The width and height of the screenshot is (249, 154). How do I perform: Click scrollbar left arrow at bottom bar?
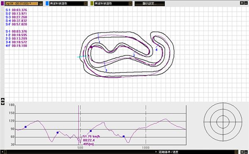pos(2,152)
